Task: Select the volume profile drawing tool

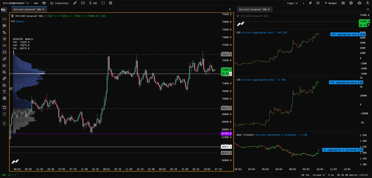Action: [4, 72]
